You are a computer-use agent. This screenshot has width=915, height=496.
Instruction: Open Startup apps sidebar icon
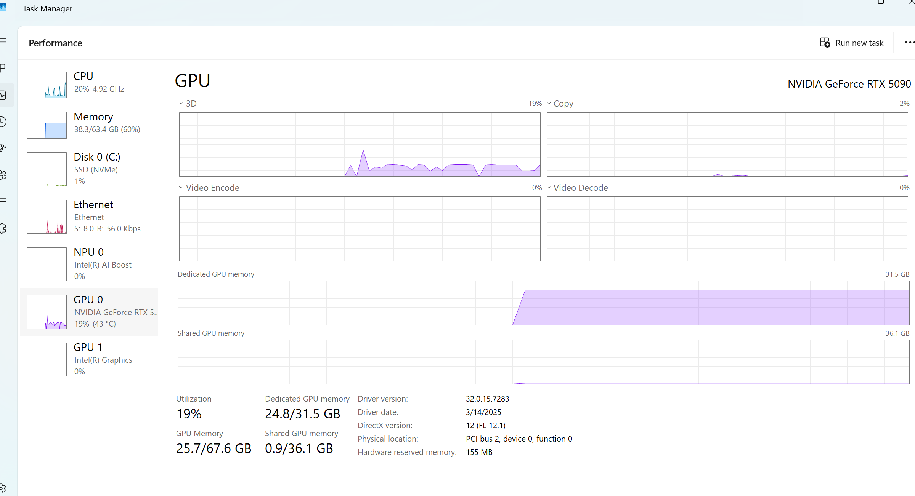click(x=3, y=148)
